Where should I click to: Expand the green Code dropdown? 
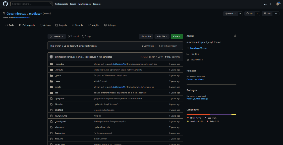[177, 37]
